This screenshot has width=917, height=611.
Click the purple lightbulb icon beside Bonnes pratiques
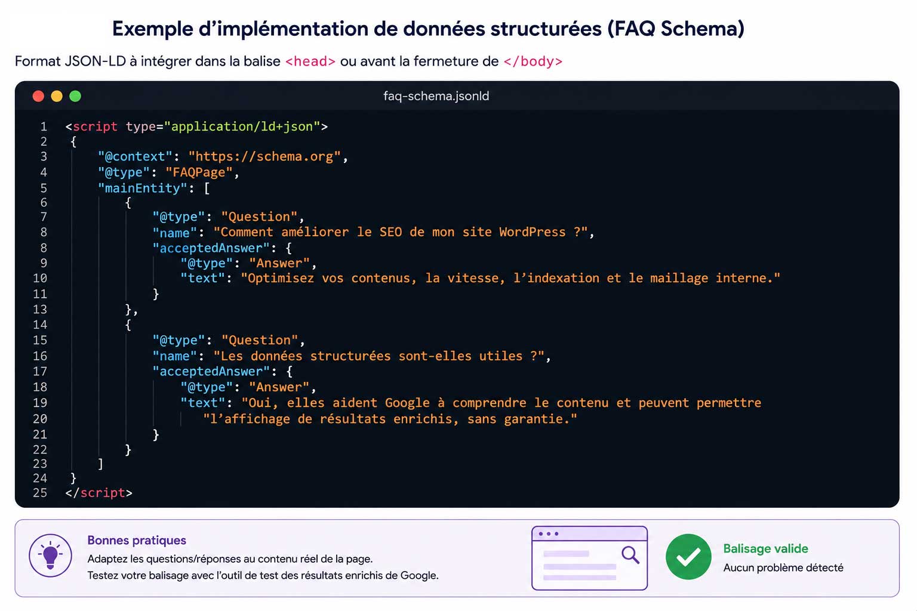point(50,556)
